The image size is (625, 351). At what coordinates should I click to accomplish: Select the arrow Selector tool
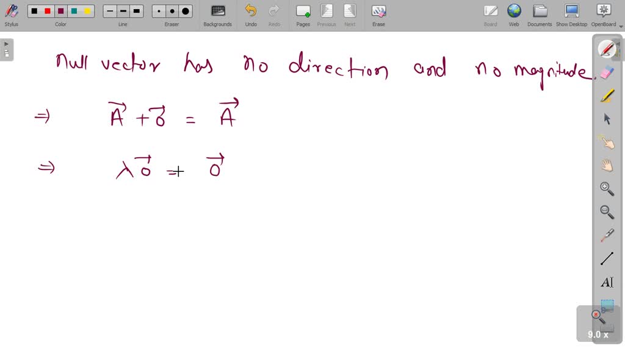coord(607,119)
